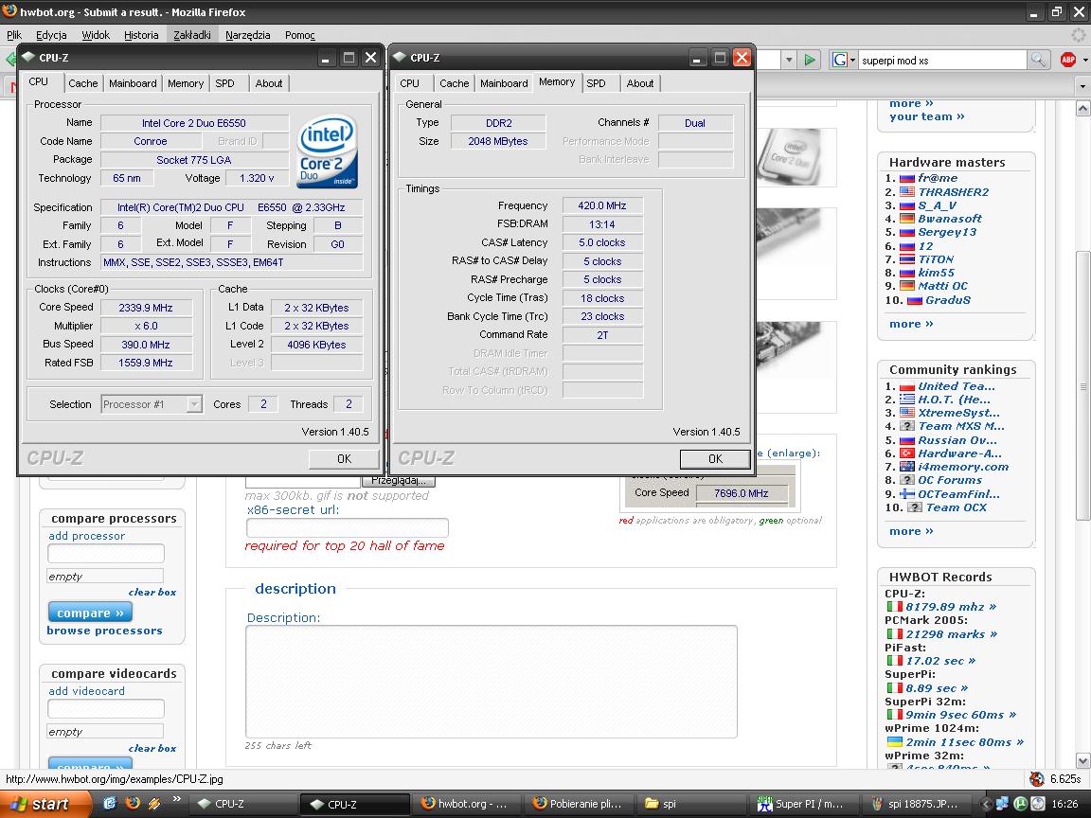Click OK in the right CPU-Z Memory window
The height and width of the screenshot is (818, 1091).
pos(715,459)
